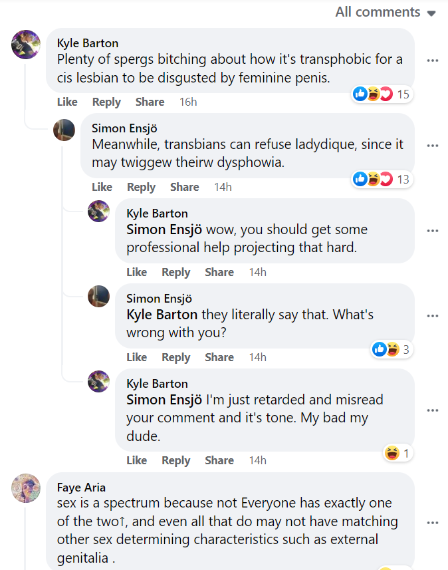Reply to Simon Ensjö's first 14h comment
The width and height of the screenshot is (448, 570).
(141, 187)
